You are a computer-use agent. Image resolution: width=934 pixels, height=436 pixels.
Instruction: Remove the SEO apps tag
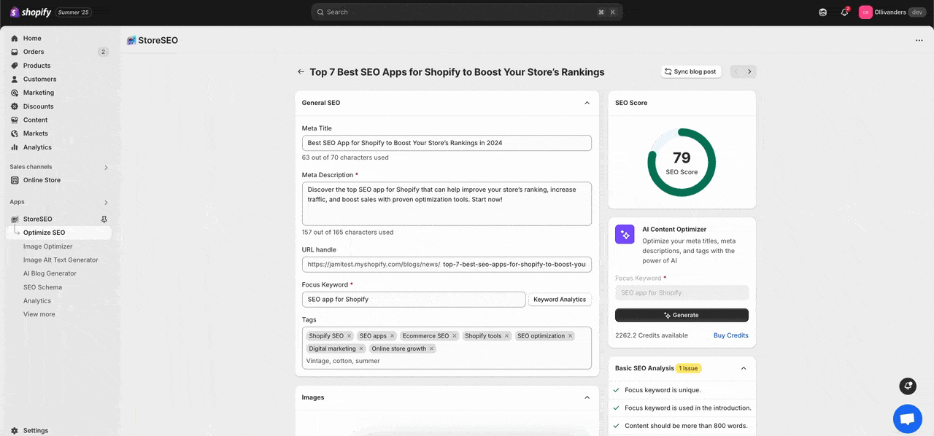point(392,336)
